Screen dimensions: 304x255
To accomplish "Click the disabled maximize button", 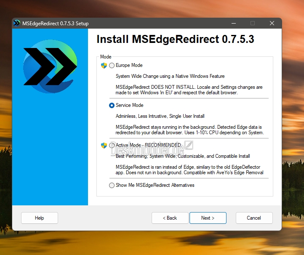I will pyautogui.click(x=253, y=23).
